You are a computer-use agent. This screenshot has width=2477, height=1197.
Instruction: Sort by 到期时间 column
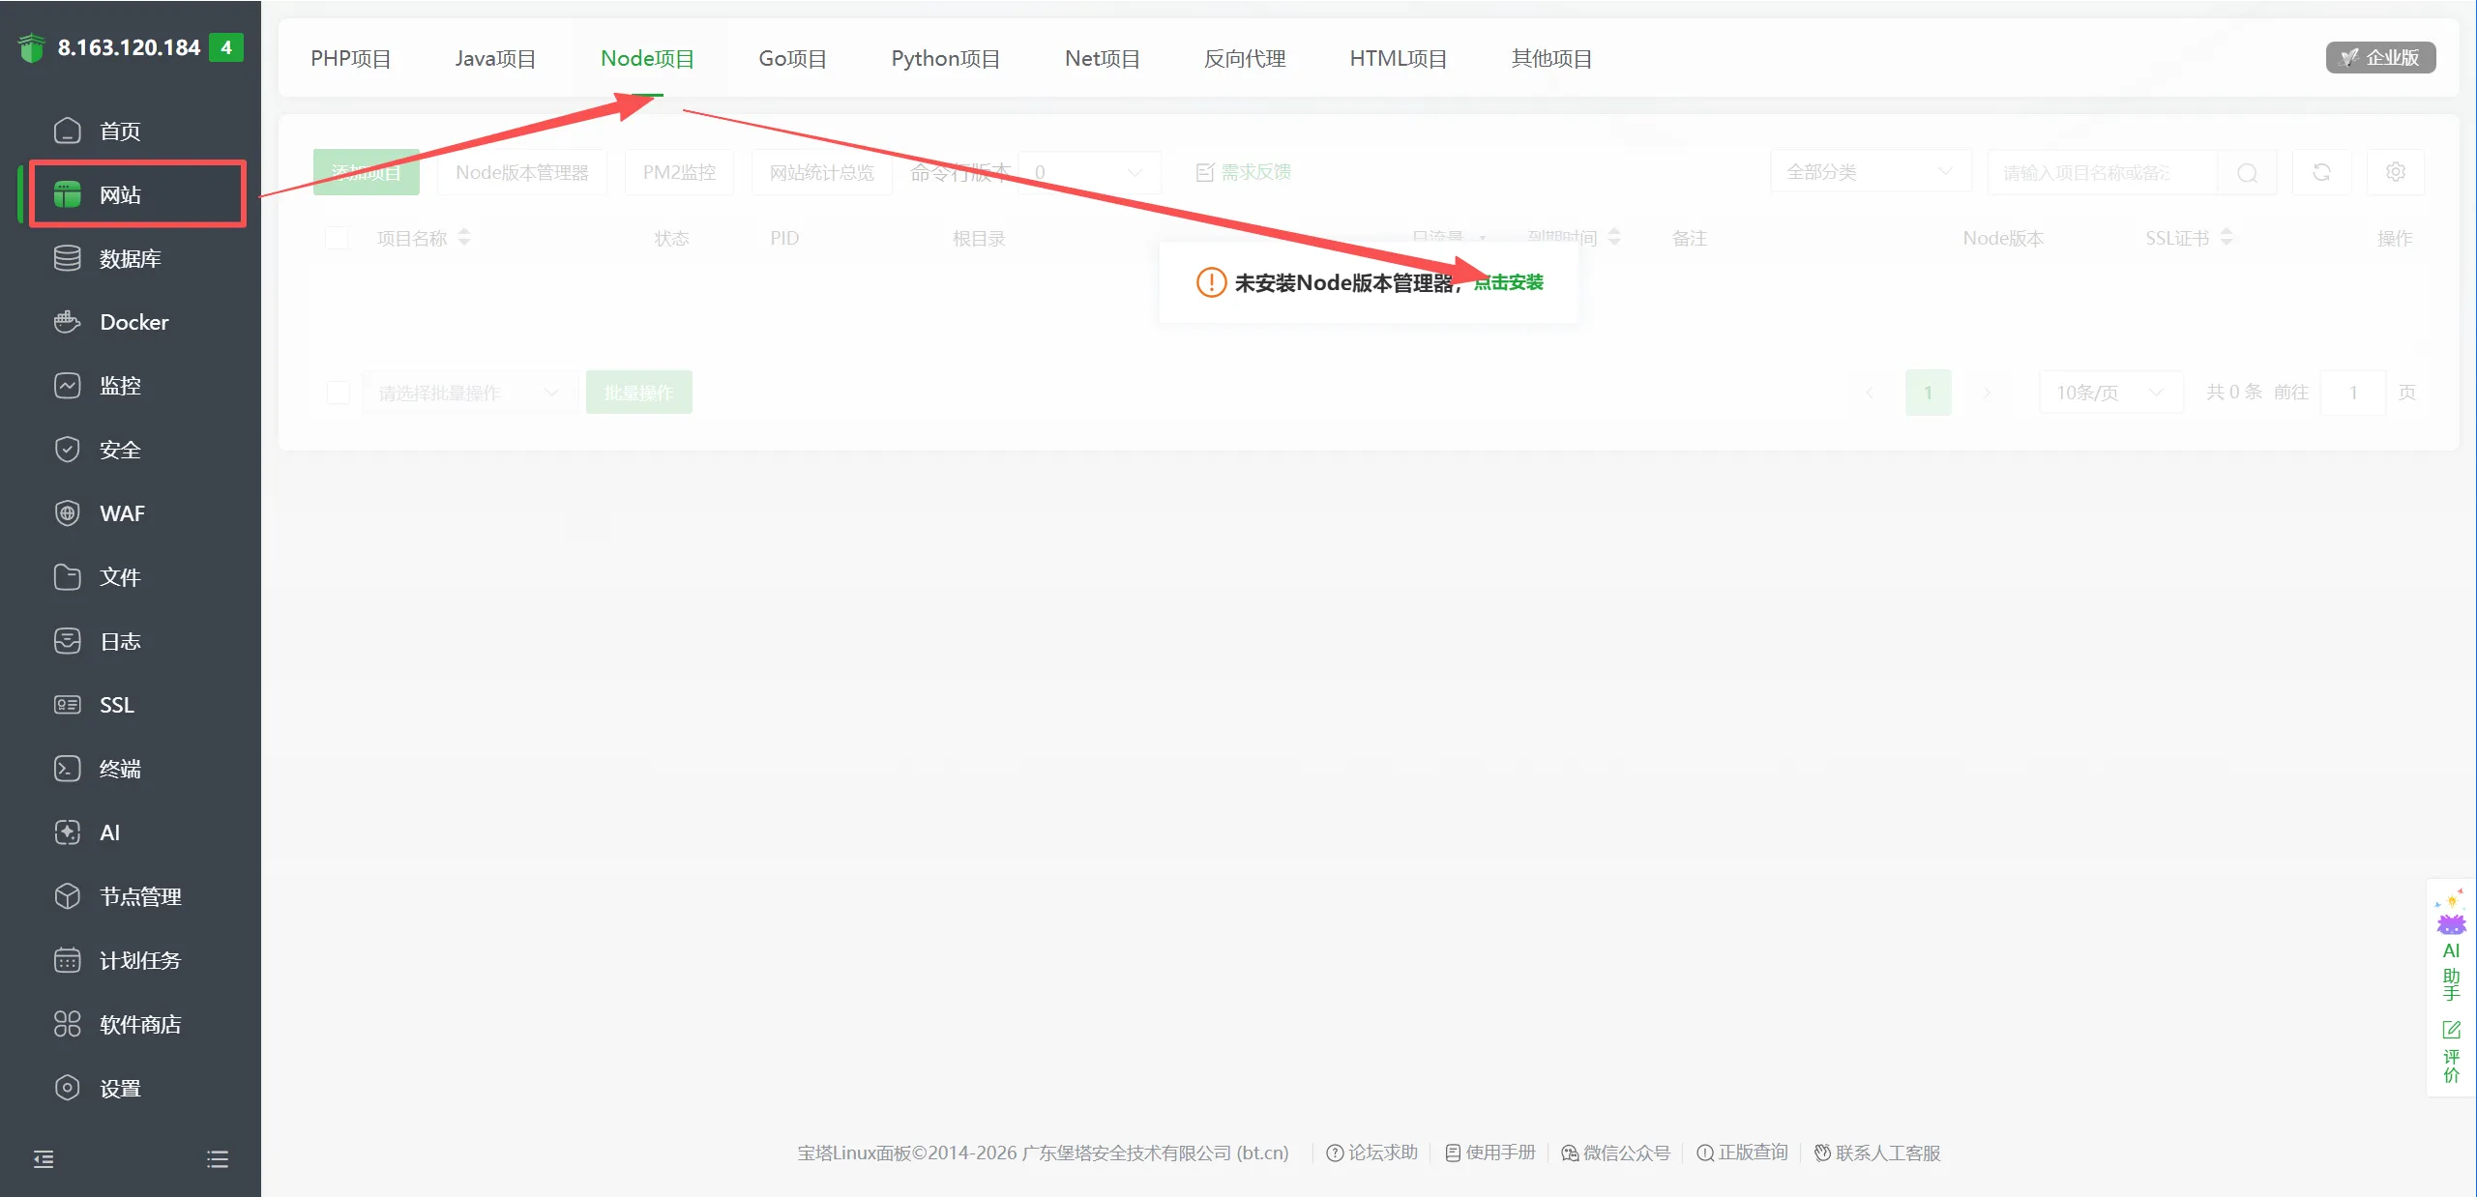click(1614, 238)
